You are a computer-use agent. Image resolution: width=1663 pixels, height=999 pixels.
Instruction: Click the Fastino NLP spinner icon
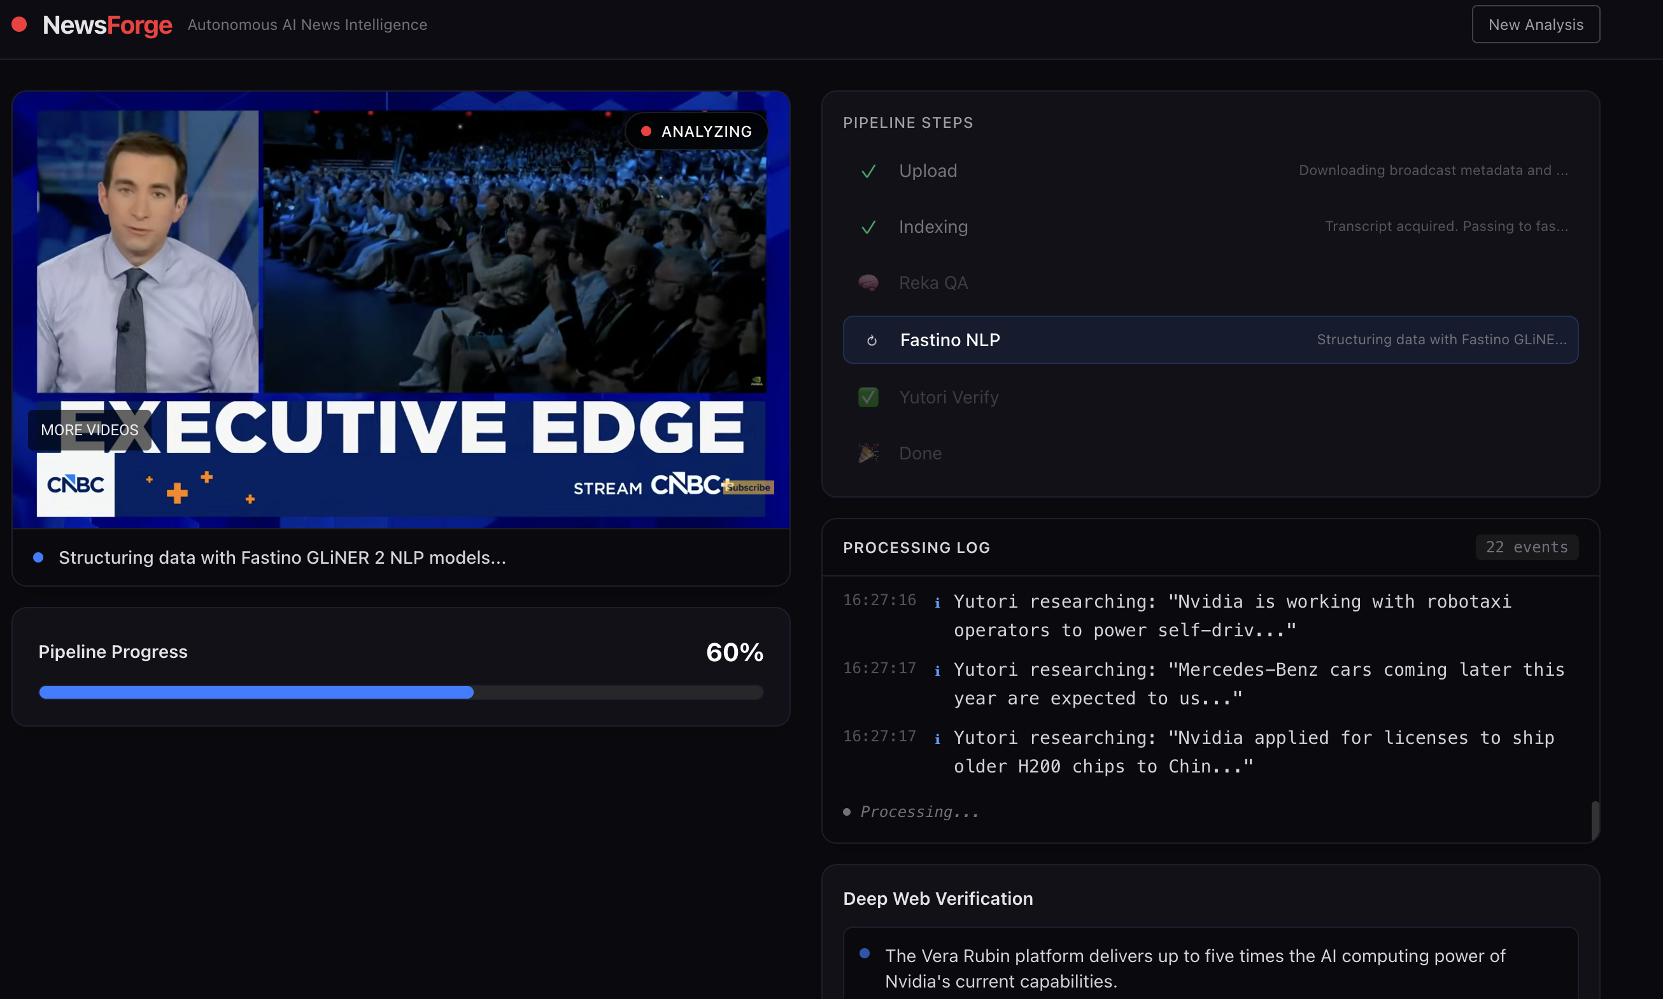[872, 340]
